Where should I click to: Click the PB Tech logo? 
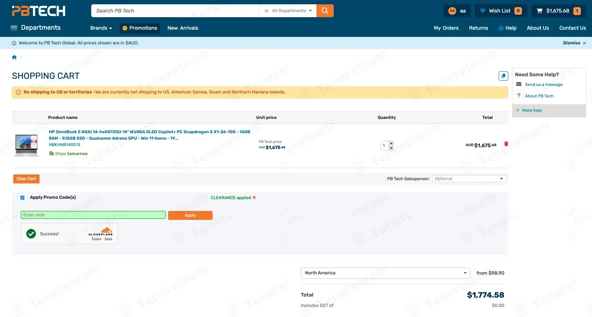point(39,11)
